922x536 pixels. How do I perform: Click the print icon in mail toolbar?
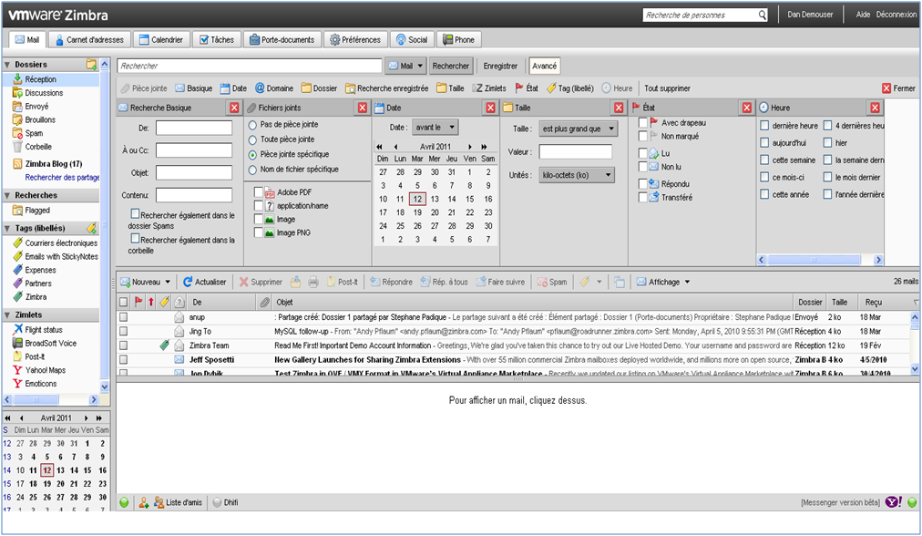point(312,283)
